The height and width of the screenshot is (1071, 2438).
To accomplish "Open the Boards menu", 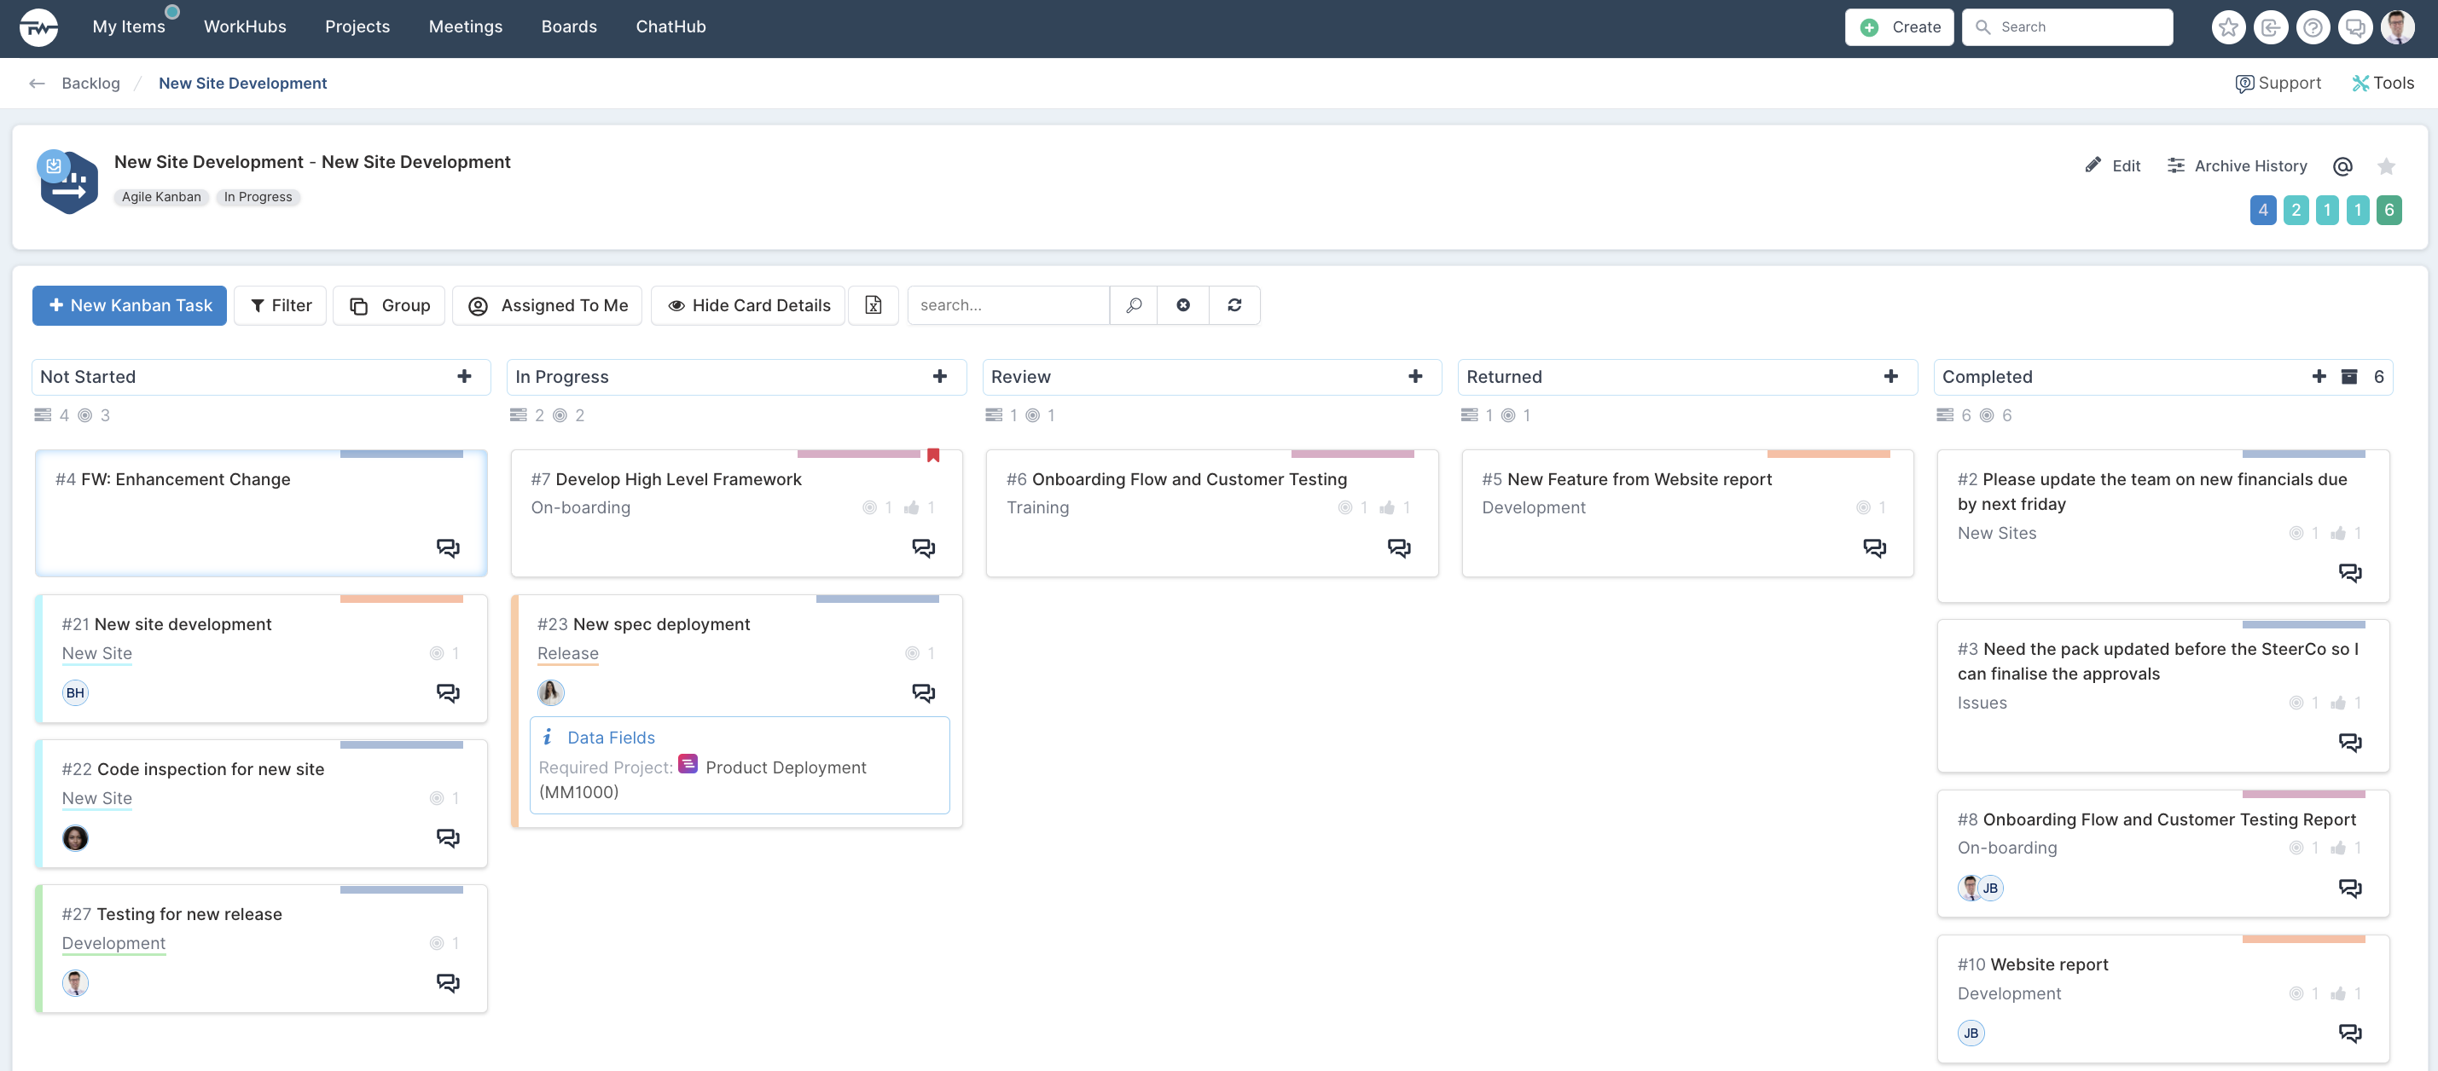I will (569, 26).
